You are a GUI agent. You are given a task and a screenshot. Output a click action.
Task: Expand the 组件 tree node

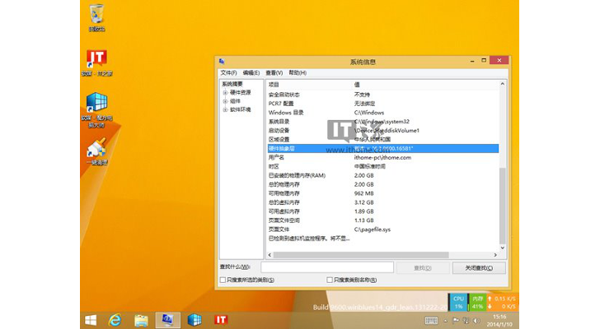(x=225, y=100)
